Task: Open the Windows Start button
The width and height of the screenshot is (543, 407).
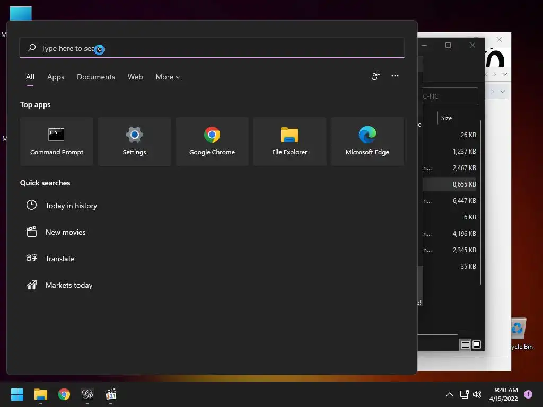Action: (x=17, y=394)
